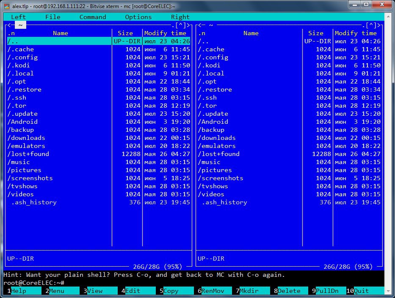Select /.ssh in right panel
Viewport: 395px width, 298px height.
click(x=289, y=97)
